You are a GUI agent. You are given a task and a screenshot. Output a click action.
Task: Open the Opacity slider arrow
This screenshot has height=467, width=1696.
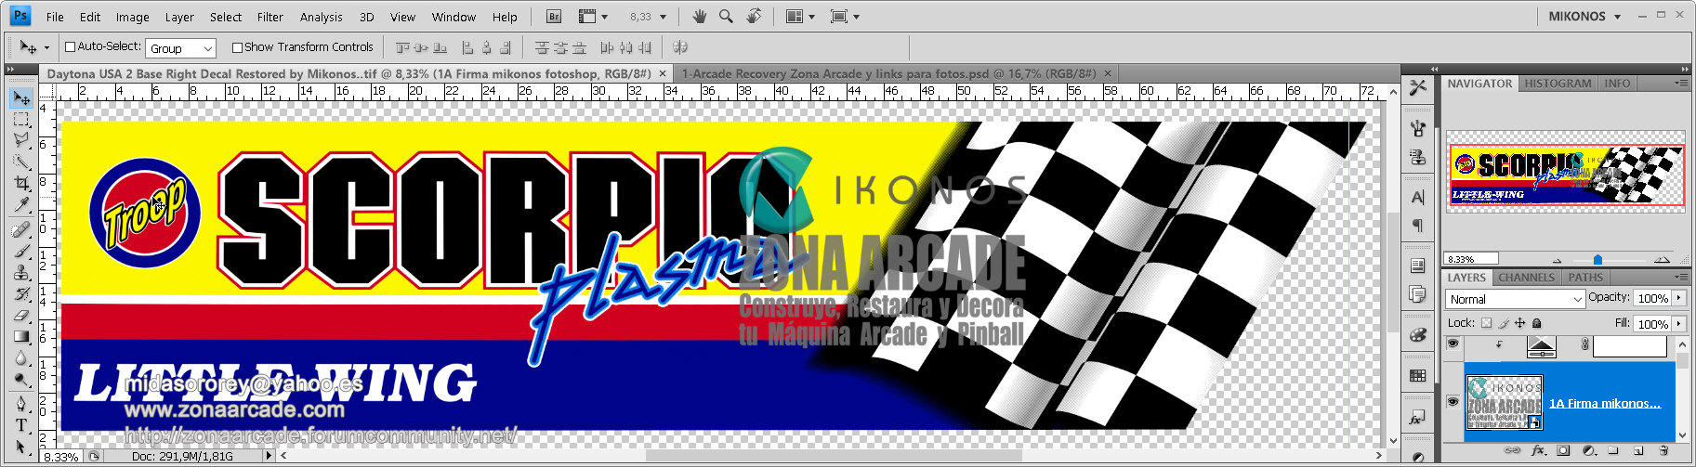(x=1678, y=298)
